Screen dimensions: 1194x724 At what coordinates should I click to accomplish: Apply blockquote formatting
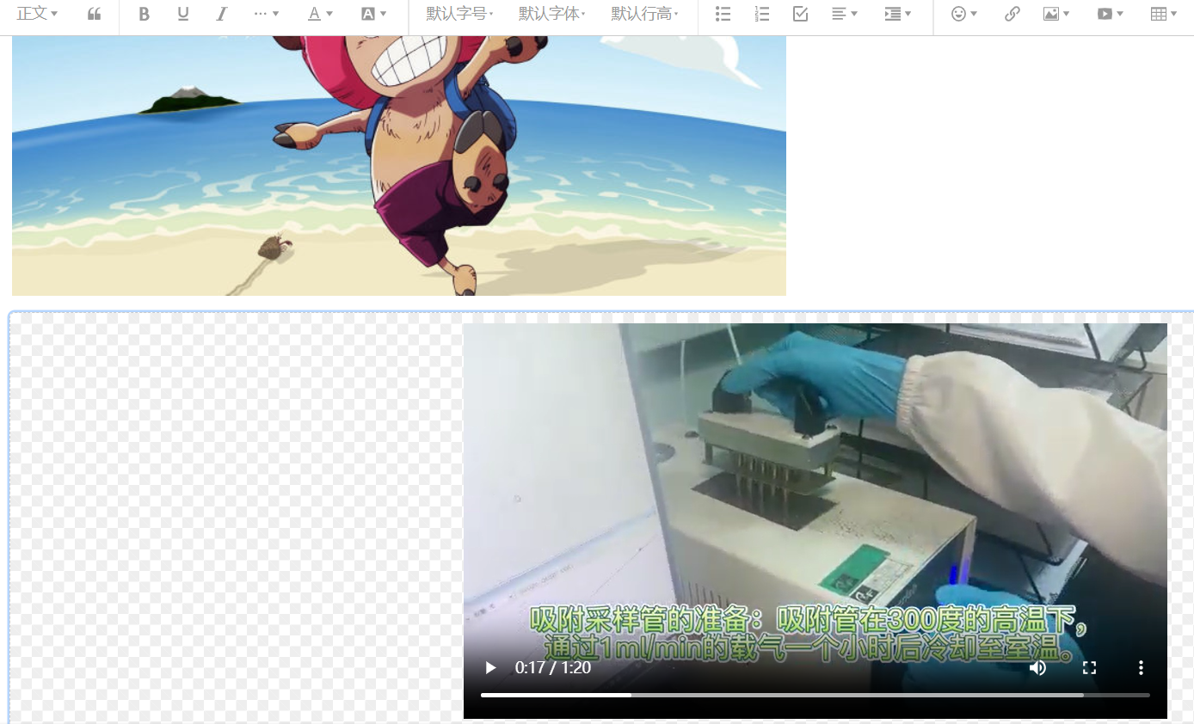coord(94,14)
